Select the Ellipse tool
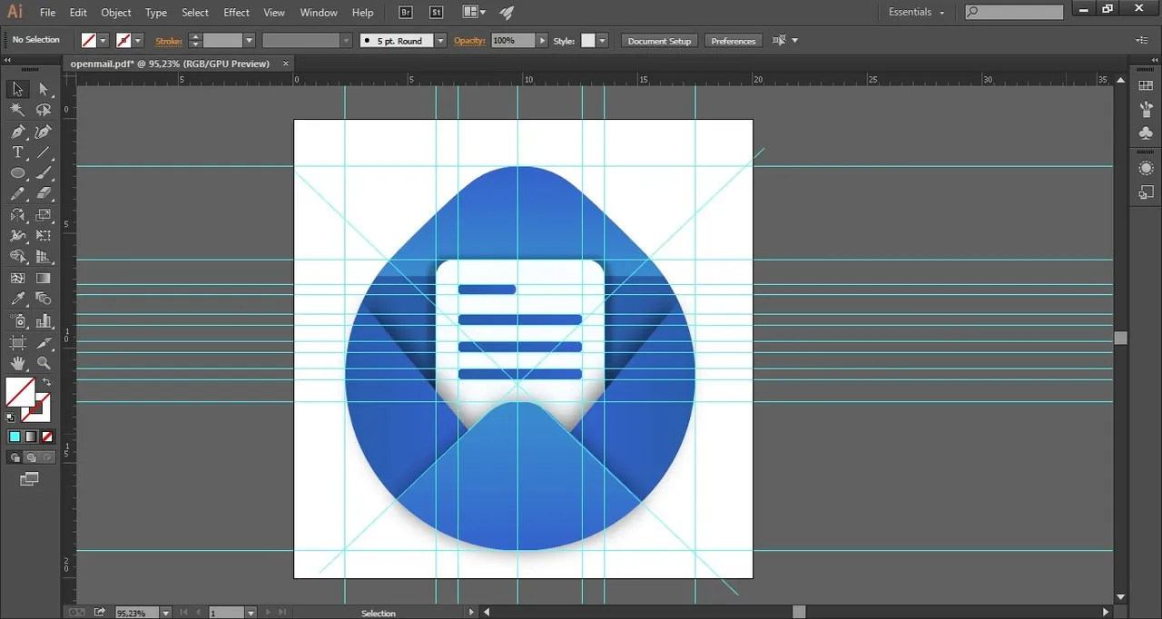The image size is (1162, 619). pos(17,173)
